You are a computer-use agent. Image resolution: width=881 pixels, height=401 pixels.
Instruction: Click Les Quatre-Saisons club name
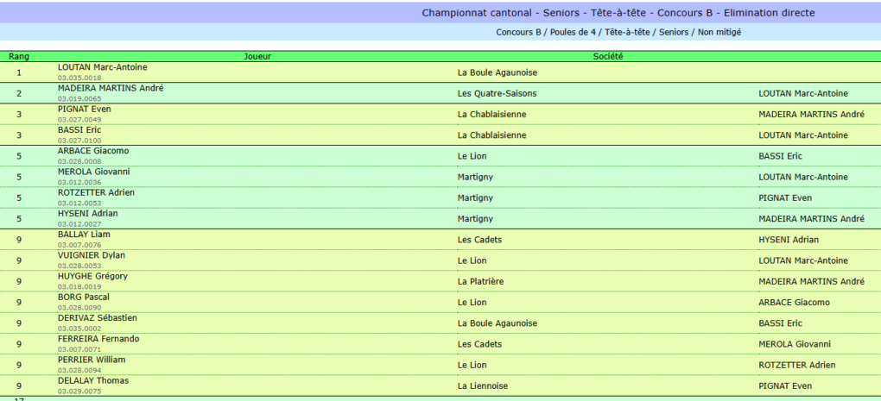[498, 94]
